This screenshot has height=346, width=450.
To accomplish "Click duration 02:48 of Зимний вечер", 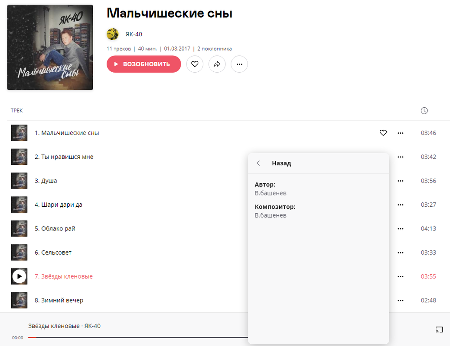I will tap(428, 301).
